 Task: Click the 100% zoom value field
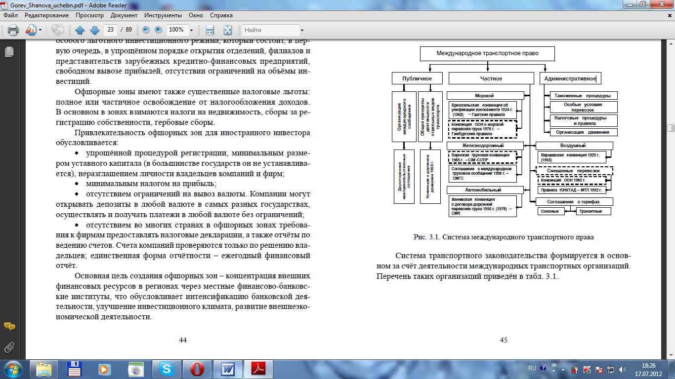point(176,30)
